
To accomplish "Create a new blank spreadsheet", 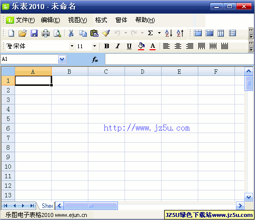I will click(x=11, y=33).
